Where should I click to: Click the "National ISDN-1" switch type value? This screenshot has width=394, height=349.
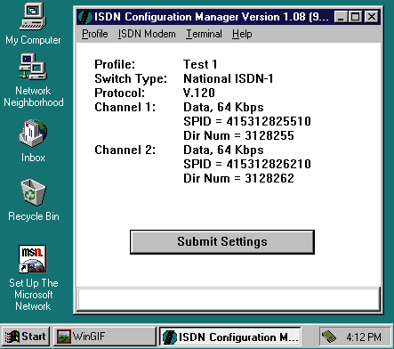click(x=229, y=78)
